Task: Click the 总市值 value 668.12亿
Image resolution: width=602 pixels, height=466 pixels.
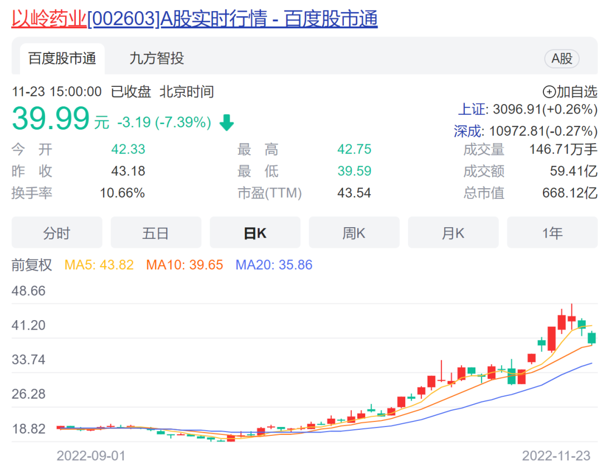Action: click(570, 193)
